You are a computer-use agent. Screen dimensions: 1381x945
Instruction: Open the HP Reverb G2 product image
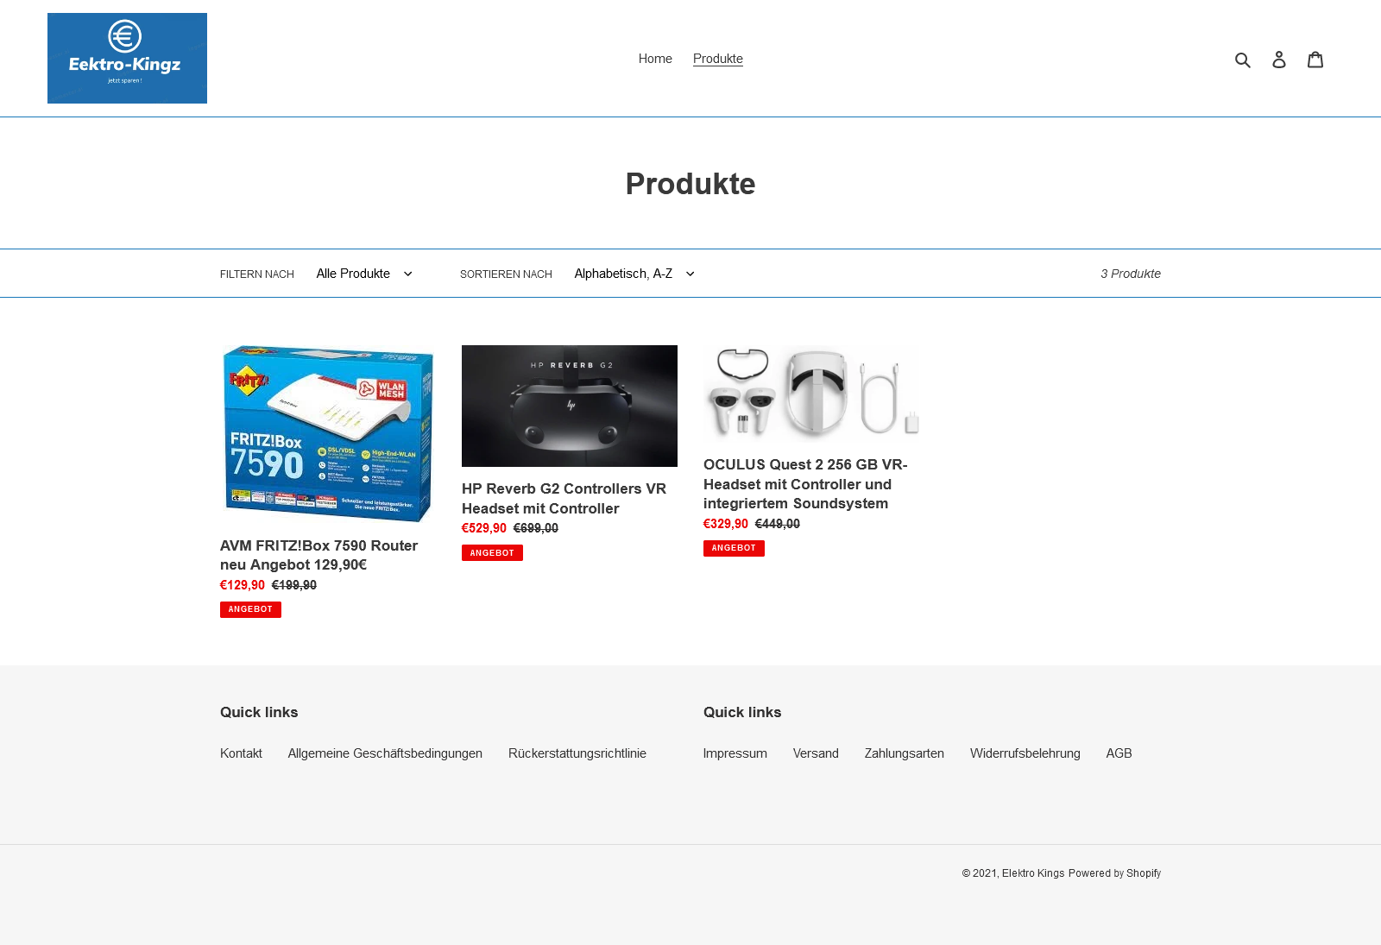click(x=570, y=406)
